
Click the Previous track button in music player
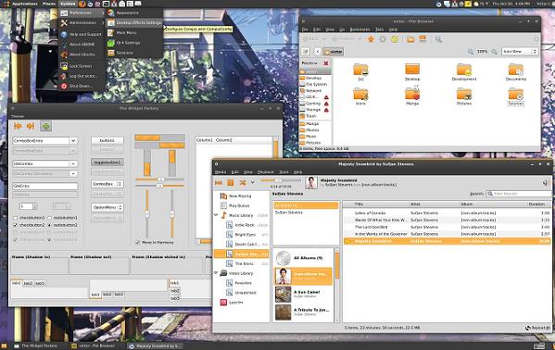click(x=219, y=182)
